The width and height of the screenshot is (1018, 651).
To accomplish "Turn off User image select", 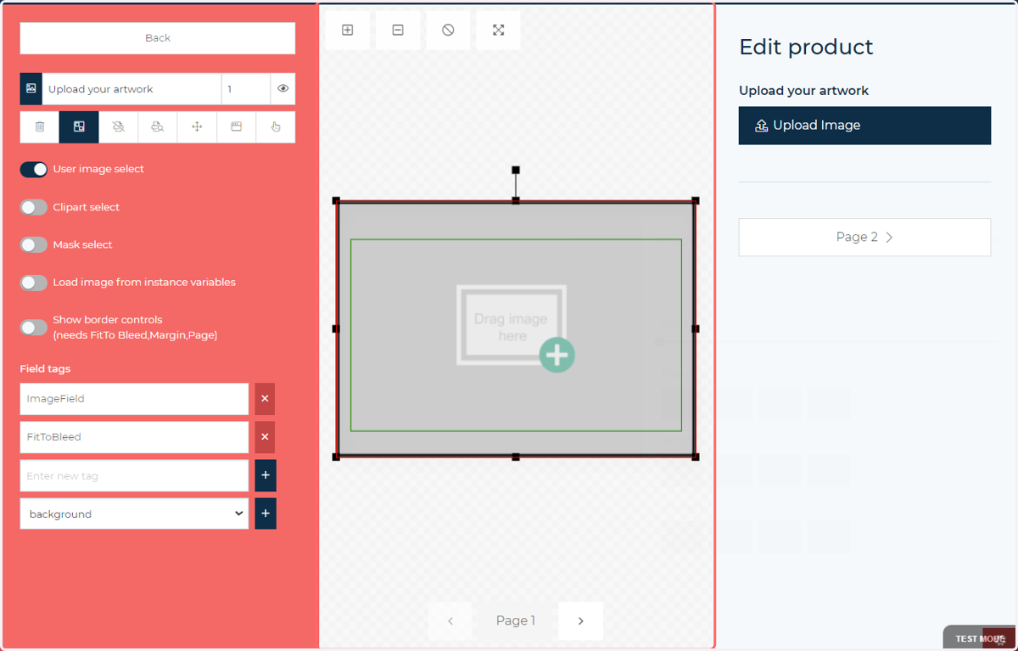I will click(x=34, y=169).
